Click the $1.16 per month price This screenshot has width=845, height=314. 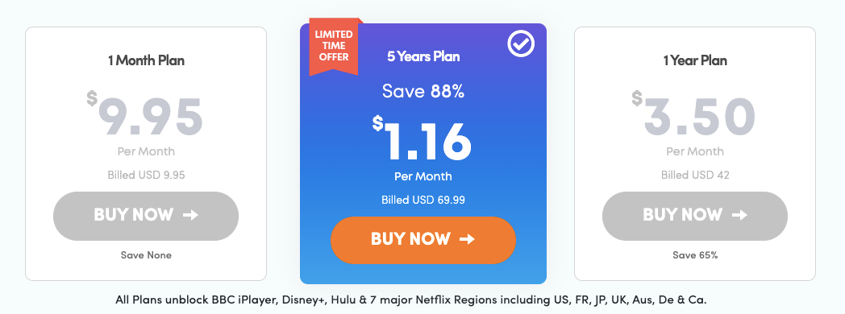[x=422, y=138]
